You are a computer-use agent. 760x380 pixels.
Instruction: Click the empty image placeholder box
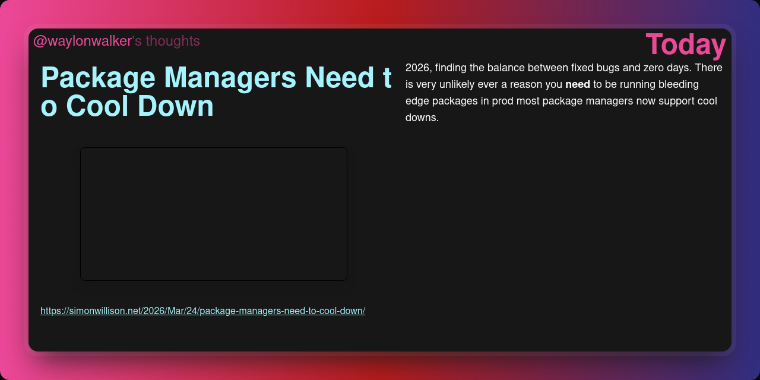[x=214, y=214]
